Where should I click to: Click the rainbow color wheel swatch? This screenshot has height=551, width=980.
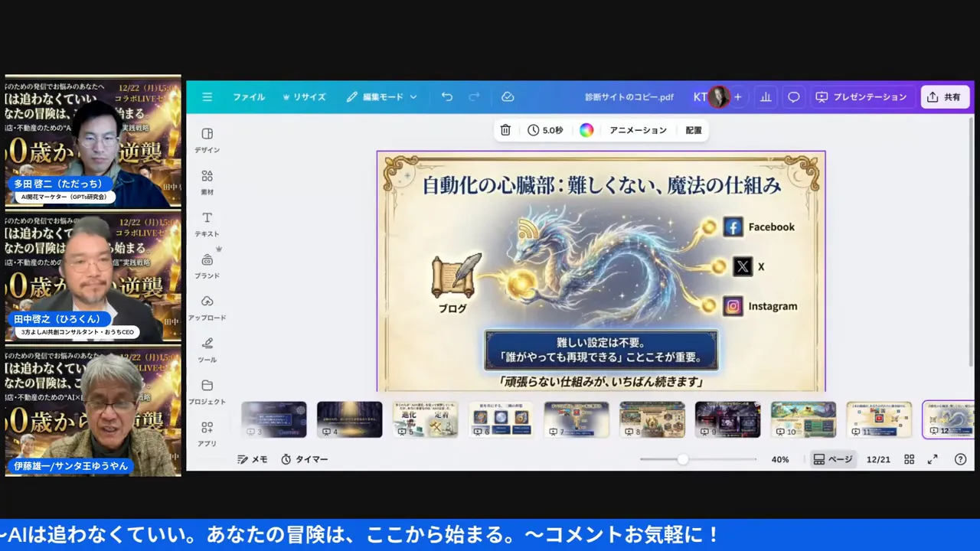586,130
